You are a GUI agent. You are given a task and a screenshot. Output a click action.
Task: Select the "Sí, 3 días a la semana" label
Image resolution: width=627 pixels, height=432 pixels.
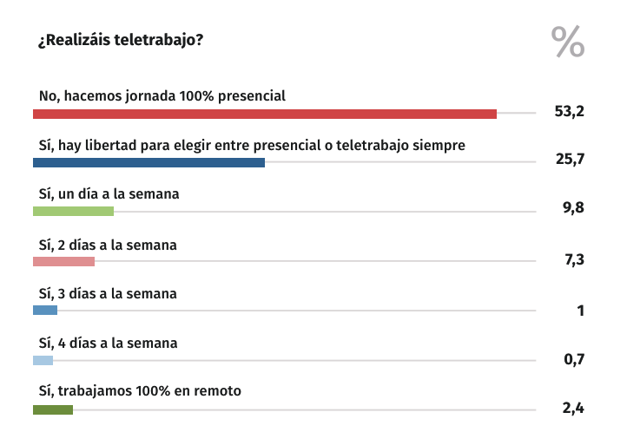pos(109,294)
